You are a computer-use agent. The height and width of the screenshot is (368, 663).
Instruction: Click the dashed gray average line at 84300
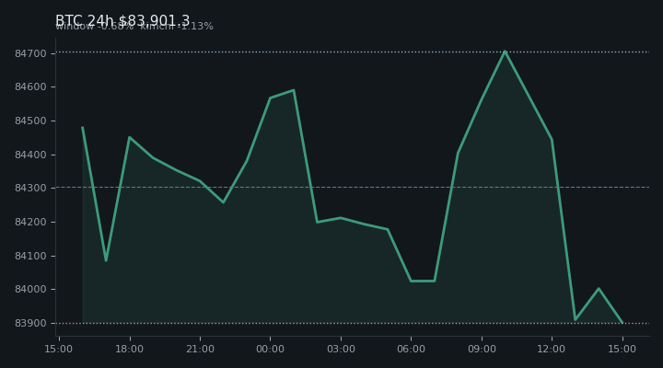tap(353, 187)
